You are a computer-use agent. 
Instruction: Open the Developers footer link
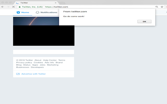point(37,67)
